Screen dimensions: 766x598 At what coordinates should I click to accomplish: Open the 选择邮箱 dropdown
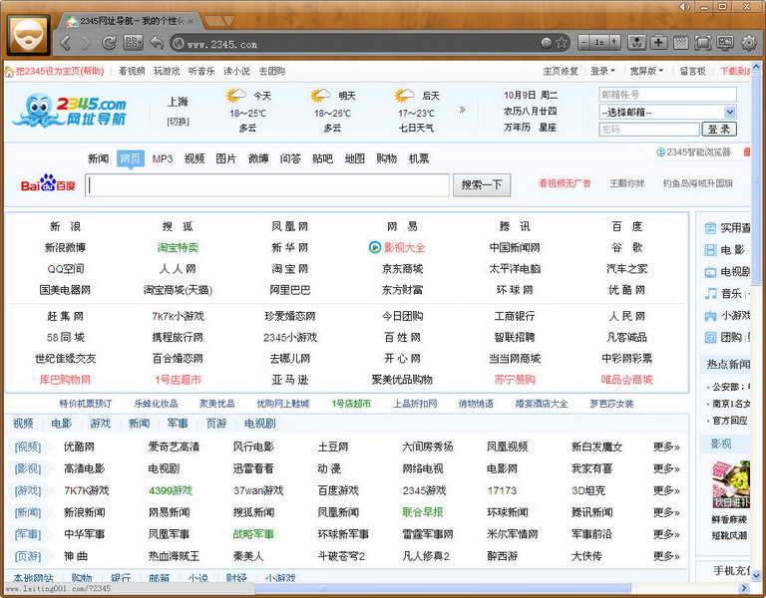tap(667, 113)
